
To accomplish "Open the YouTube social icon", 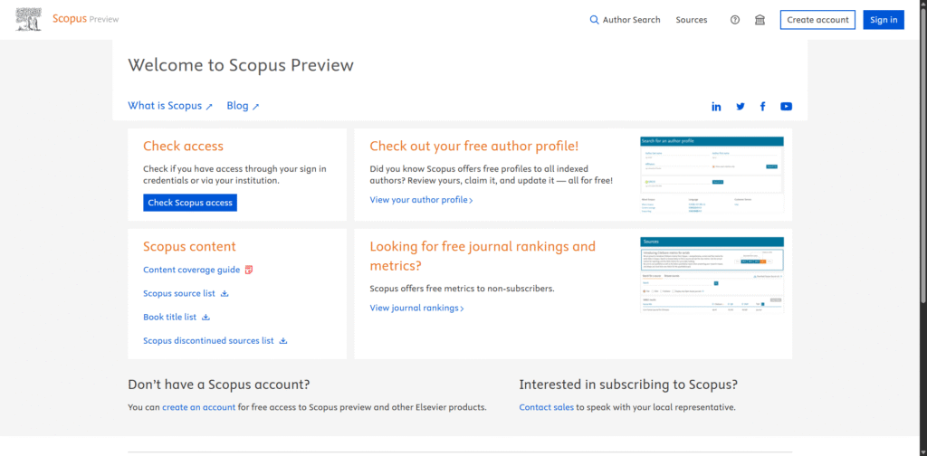I will pyautogui.click(x=786, y=107).
